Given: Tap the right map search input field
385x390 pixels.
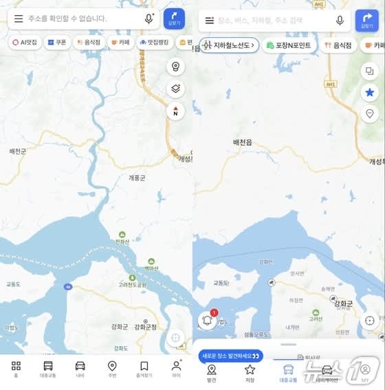Looking at the screenshot, I should 274,21.
